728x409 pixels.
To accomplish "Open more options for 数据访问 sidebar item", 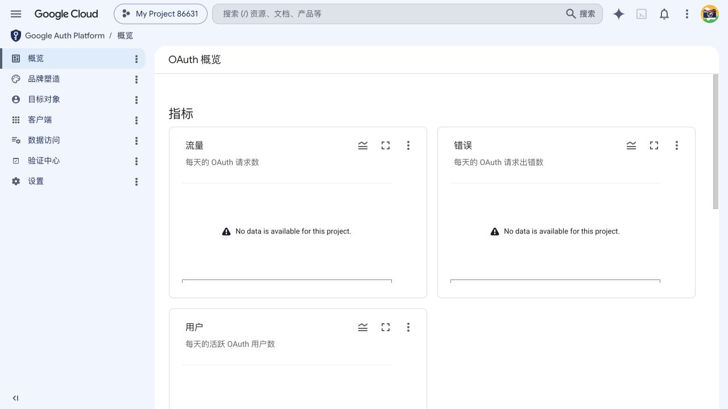I will [136, 141].
